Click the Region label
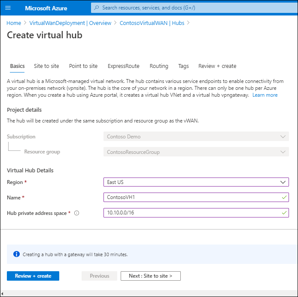The image size is (298, 297). click(x=15, y=182)
